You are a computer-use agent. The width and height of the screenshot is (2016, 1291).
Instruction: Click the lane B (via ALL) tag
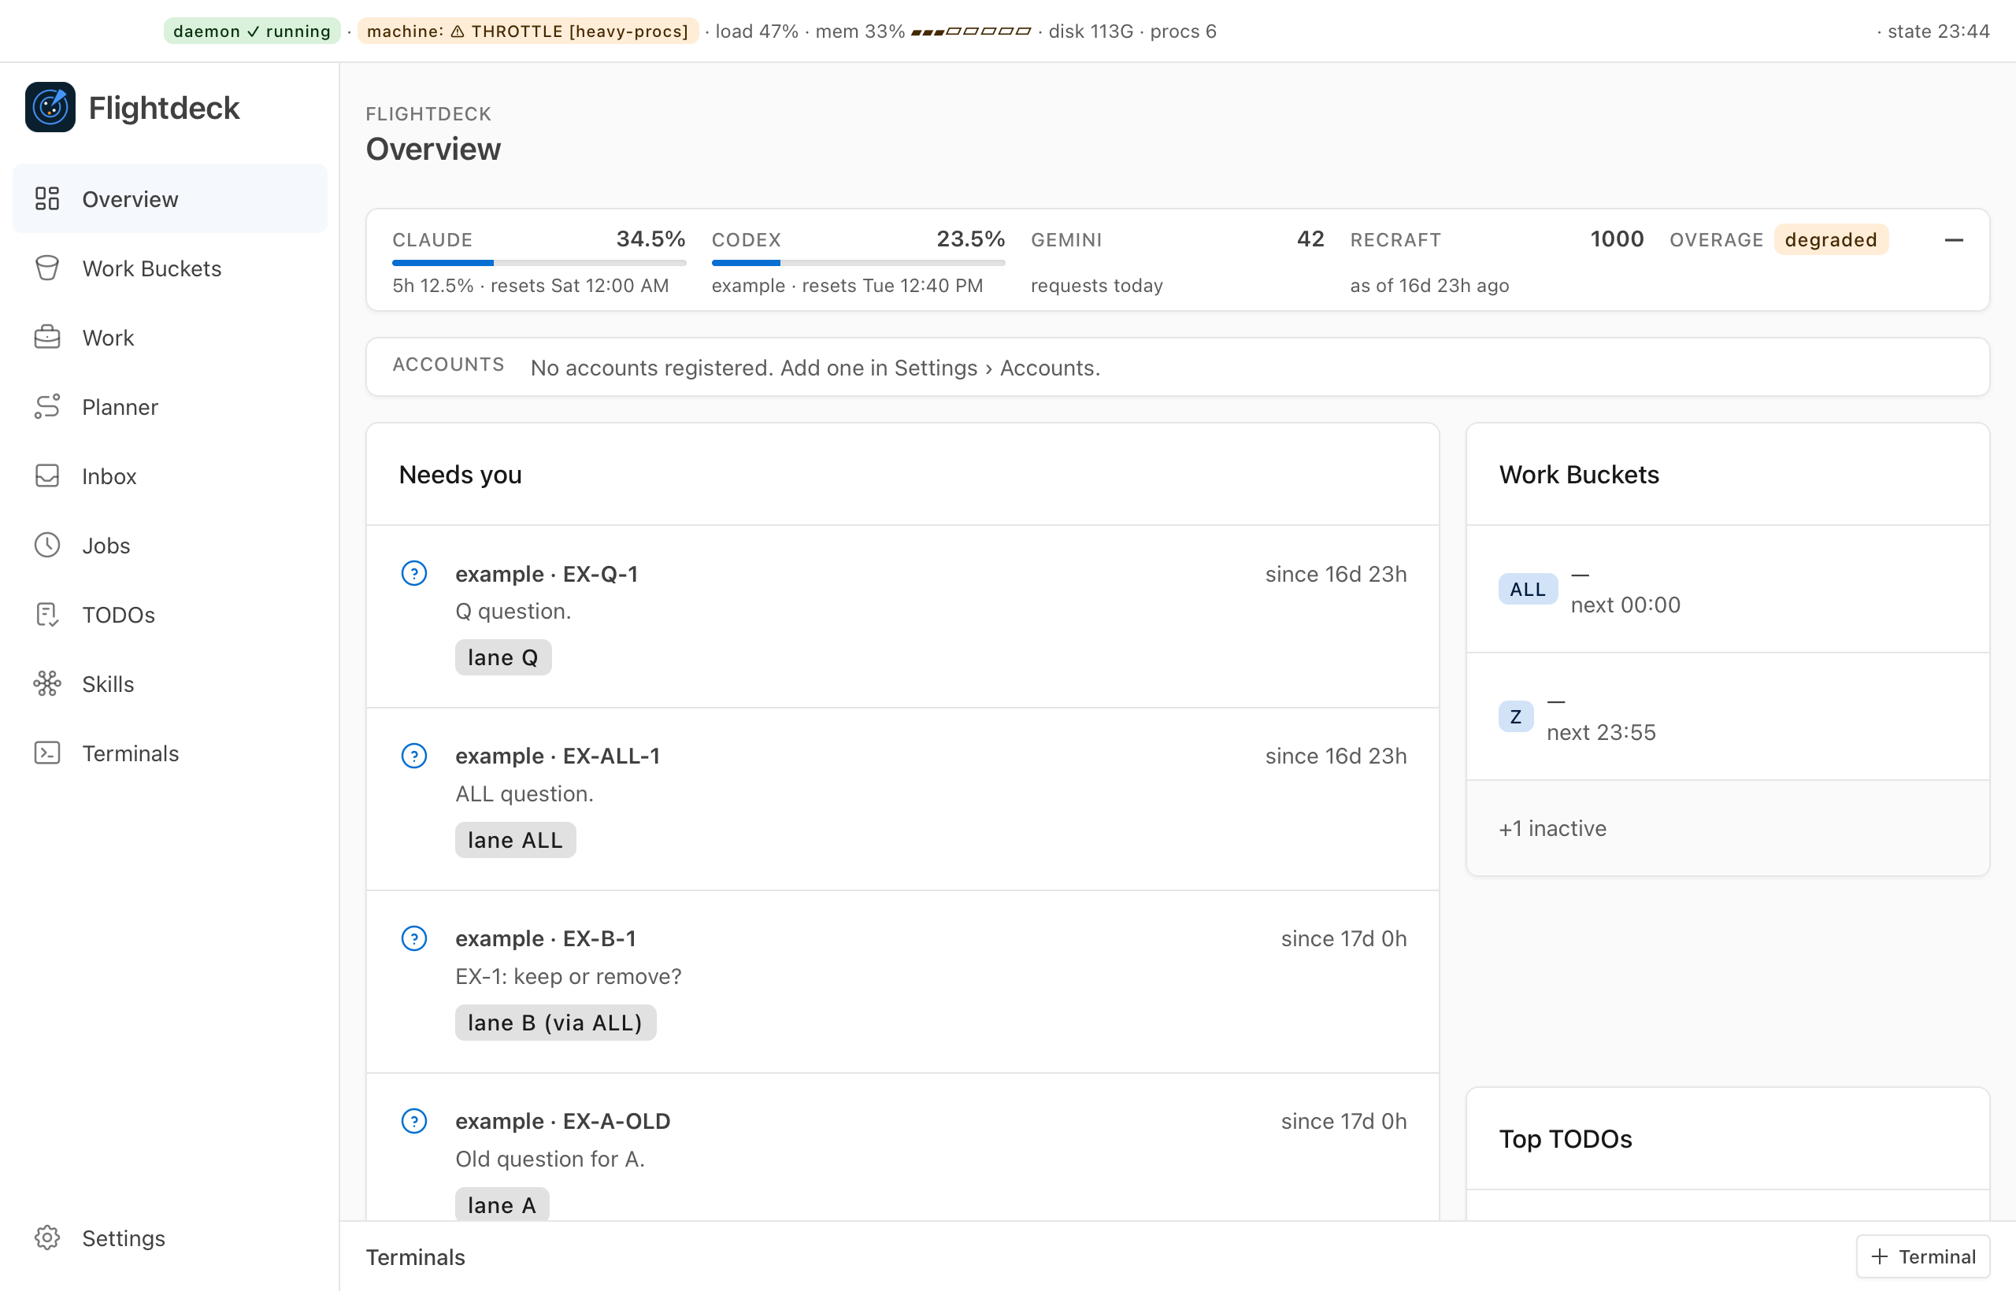tap(555, 1023)
